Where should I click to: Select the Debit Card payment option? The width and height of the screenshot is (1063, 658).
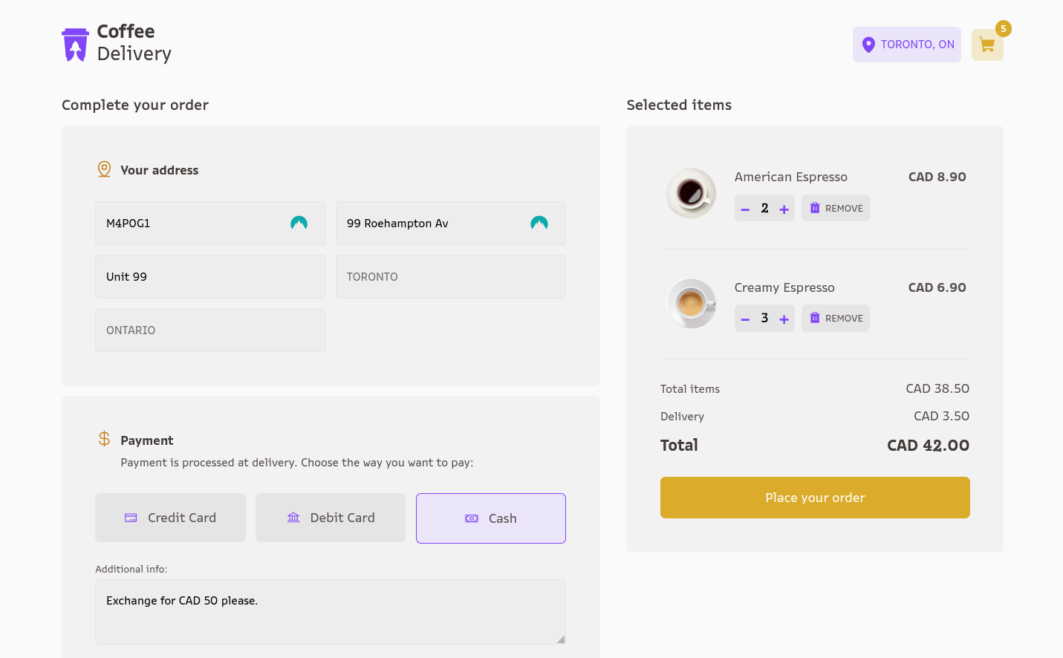click(330, 518)
